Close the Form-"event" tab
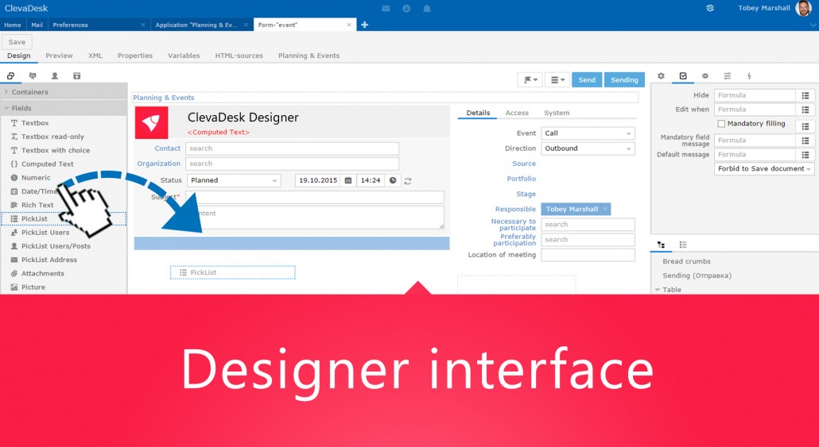 pyautogui.click(x=349, y=25)
